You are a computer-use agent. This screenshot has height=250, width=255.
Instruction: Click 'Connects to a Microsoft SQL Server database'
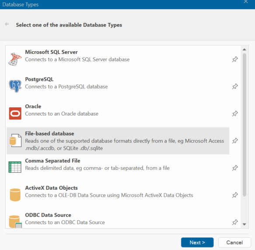click(x=77, y=60)
